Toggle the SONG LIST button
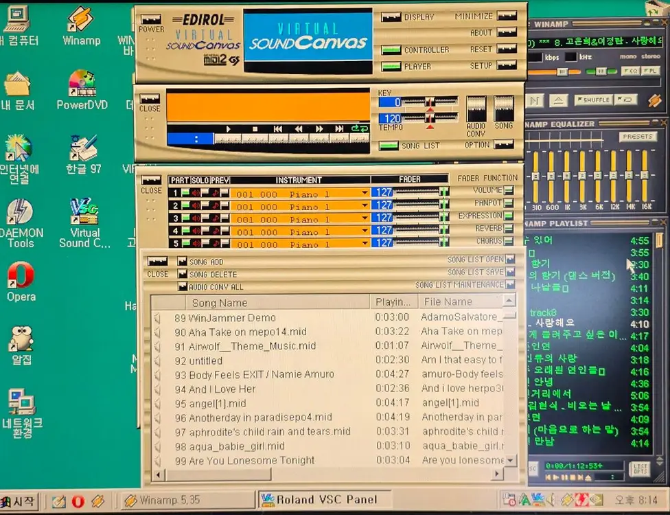 coord(389,146)
